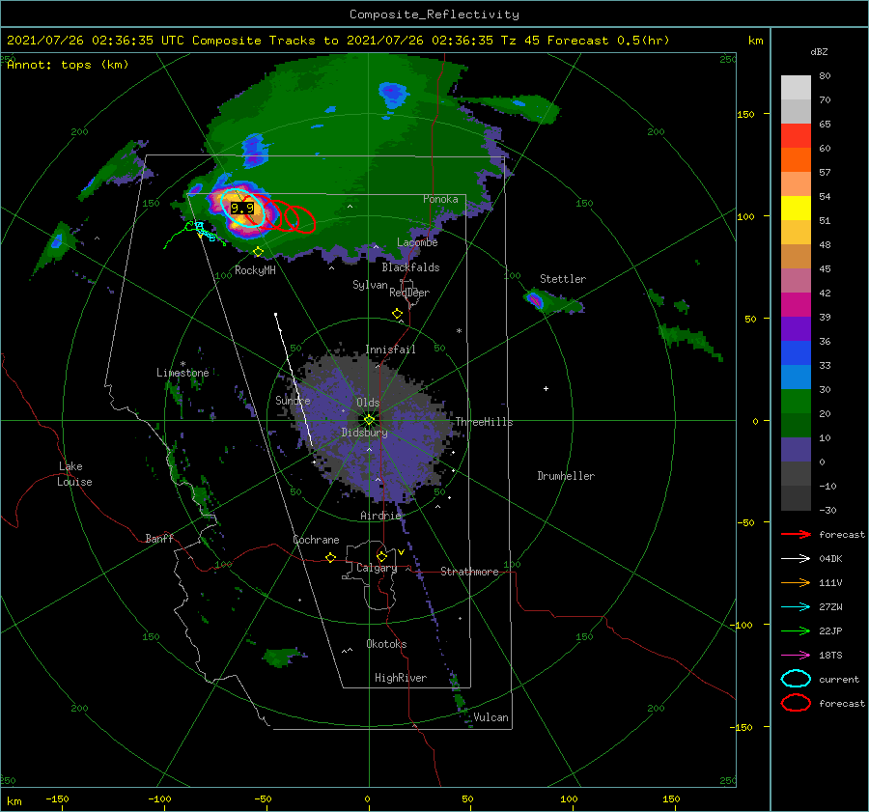This screenshot has width=869, height=812.
Task: Click the Olds label near radar center
Action: pyautogui.click(x=368, y=403)
